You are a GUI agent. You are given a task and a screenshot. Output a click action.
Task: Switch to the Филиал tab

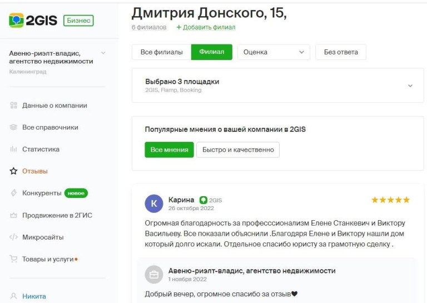pos(212,52)
